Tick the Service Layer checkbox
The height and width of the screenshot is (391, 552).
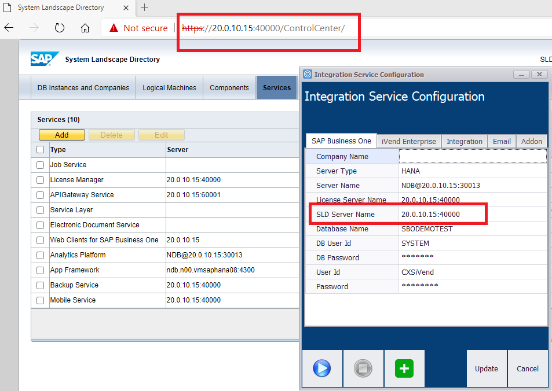click(x=40, y=211)
